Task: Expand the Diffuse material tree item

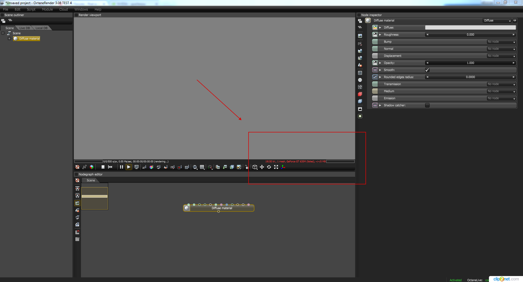Action: coord(9,39)
